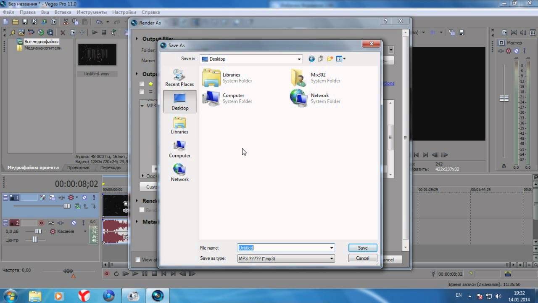Screen dimensions: 538x303
Task: Click the New project icon in main toolbar
Action: tap(5, 21)
